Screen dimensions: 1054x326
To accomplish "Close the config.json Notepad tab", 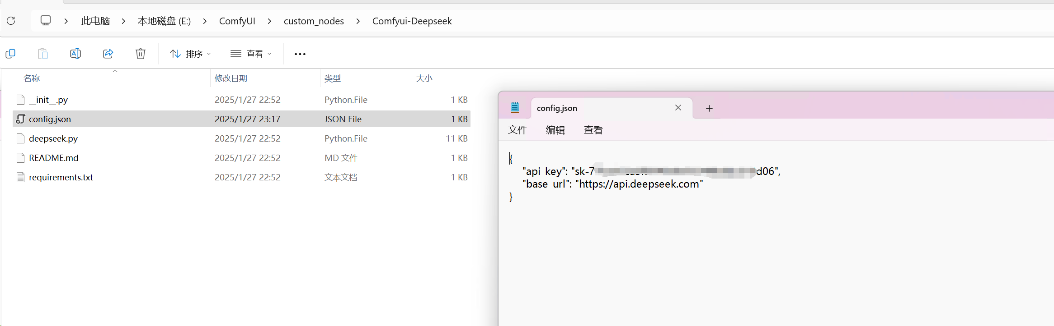I will point(678,108).
